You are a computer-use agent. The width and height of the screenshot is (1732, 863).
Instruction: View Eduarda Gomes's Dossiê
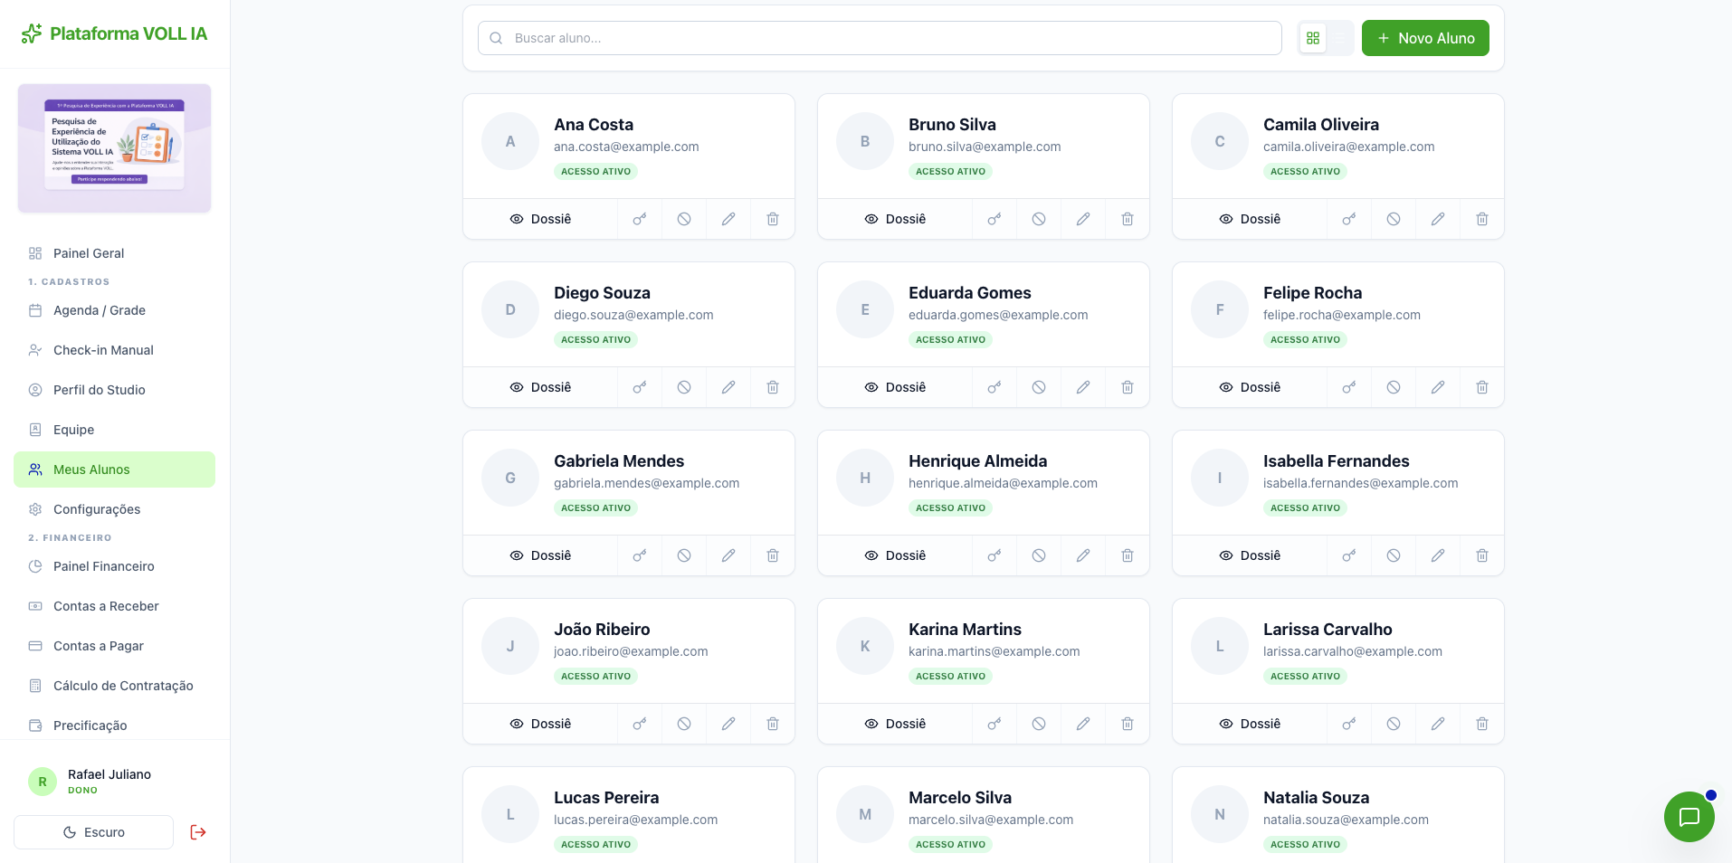(x=895, y=387)
